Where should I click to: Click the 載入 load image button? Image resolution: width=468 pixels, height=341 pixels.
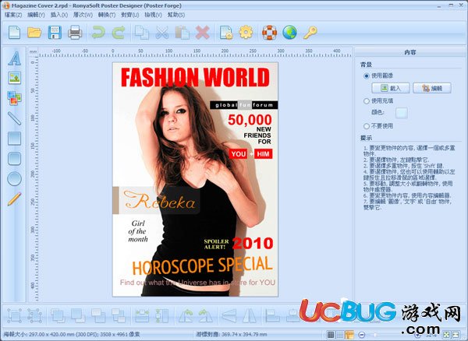(391, 88)
